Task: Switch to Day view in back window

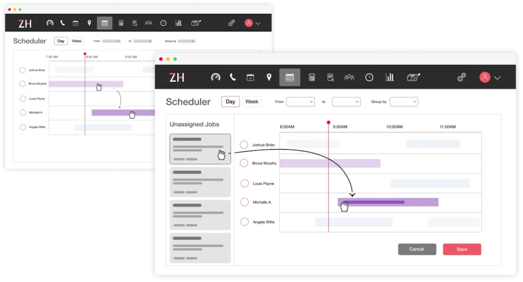Action: point(61,41)
